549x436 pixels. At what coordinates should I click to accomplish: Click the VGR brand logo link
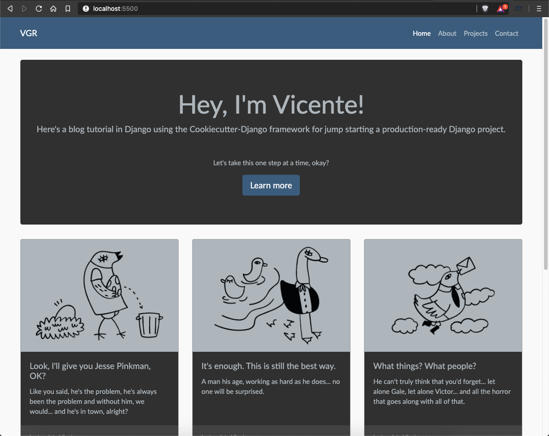click(28, 33)
